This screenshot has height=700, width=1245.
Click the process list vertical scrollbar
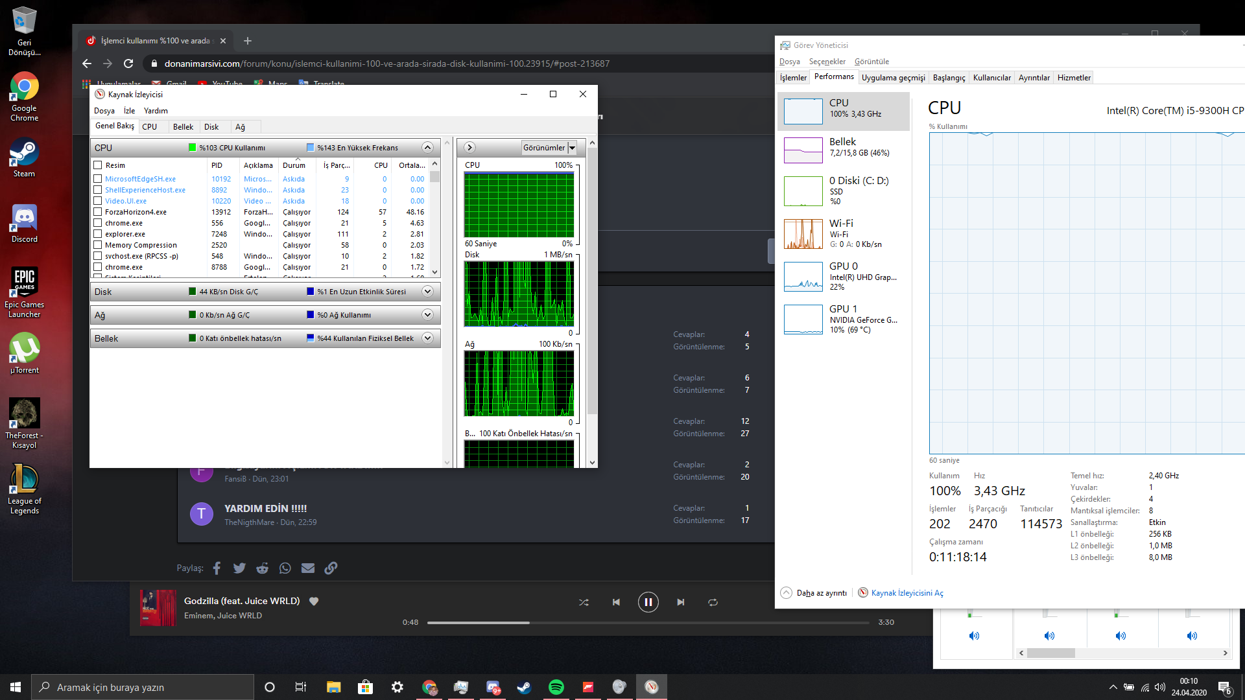pyautogui.click(x=435, y=218)
